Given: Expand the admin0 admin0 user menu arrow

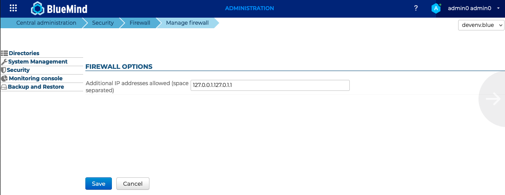Looking at the screenshot, I should click(x=498, y=8).
